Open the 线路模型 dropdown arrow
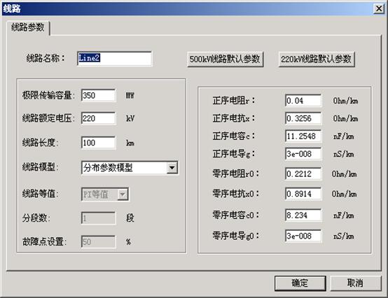The image size is (388, 298). click(172, 168)
